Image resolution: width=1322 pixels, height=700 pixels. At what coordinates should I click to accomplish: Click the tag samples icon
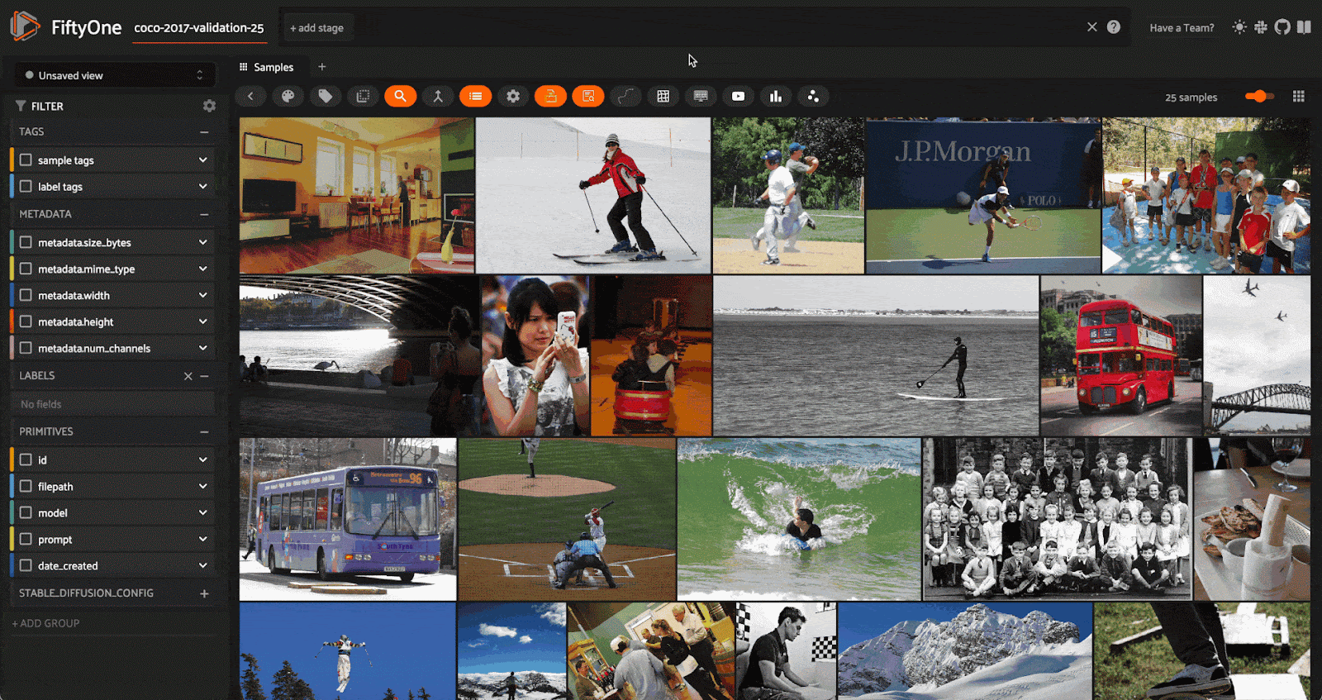click(x=326, y=97)
